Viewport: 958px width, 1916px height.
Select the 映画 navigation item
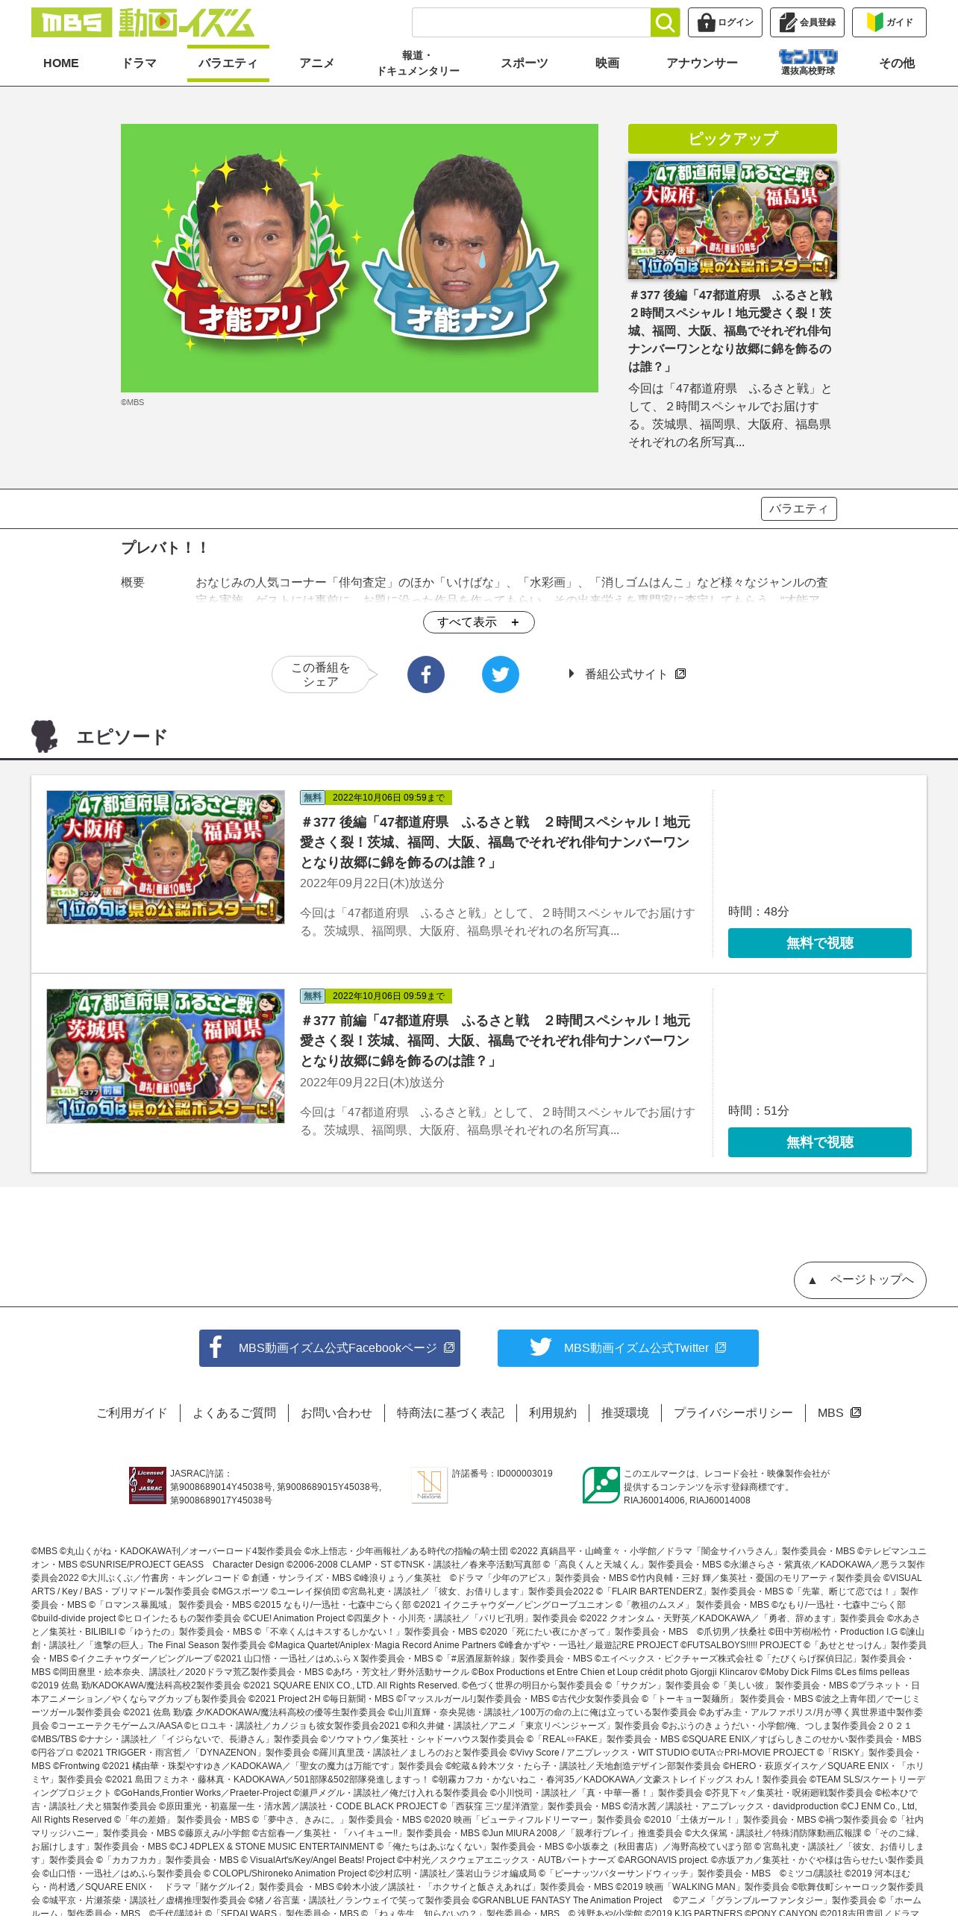pos(607,63)
